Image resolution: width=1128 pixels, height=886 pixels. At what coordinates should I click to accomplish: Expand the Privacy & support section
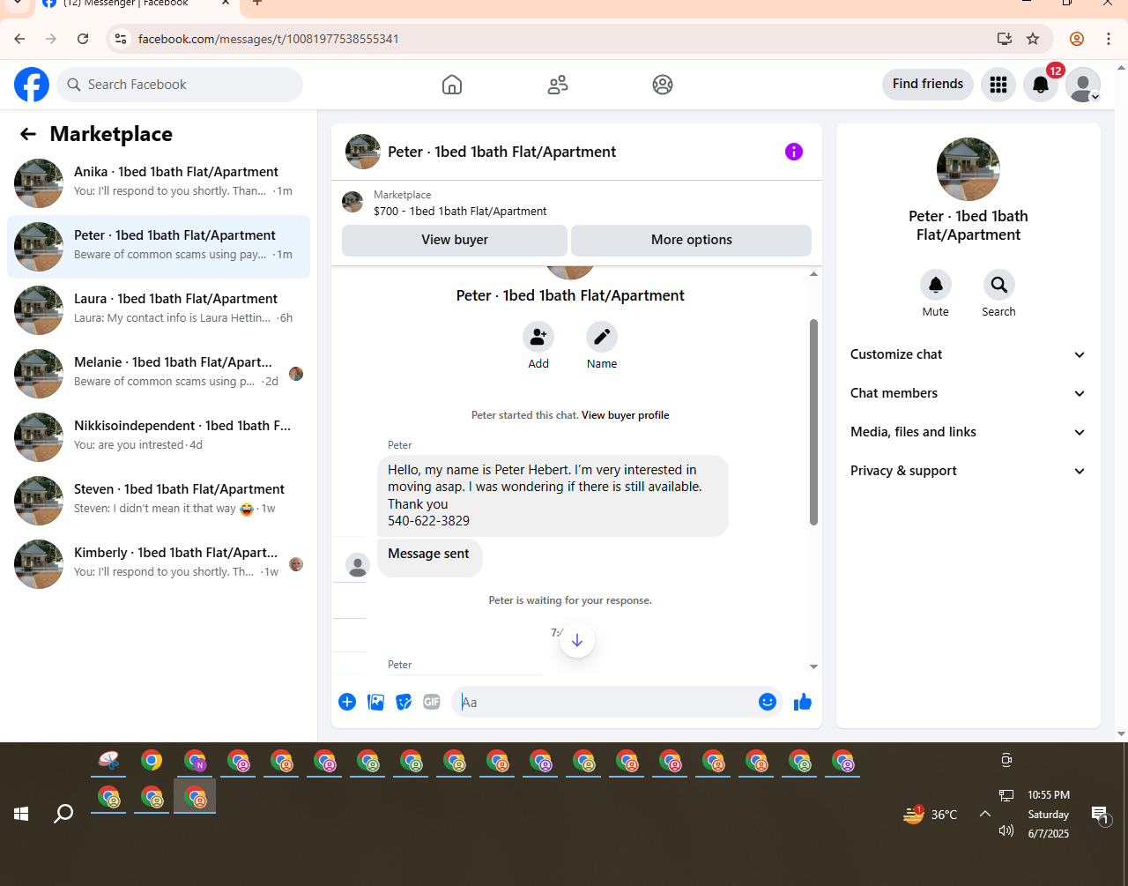[x=968, y=471]
